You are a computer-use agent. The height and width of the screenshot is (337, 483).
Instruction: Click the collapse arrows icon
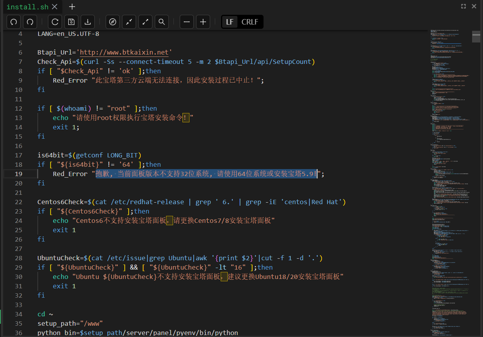pos(129,22)
